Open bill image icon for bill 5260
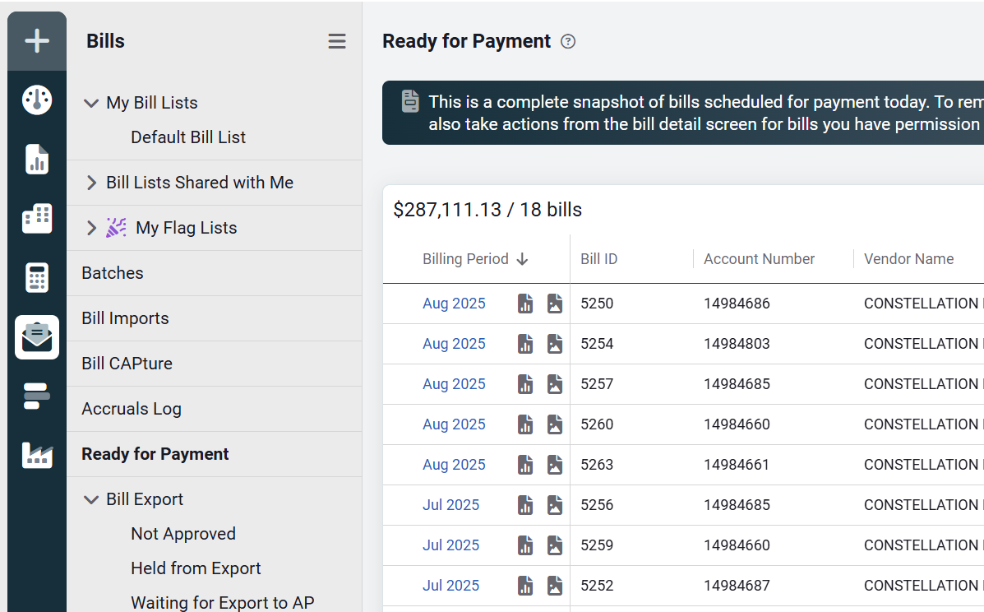Screen dimensions: 984x612 pos(555,424)
